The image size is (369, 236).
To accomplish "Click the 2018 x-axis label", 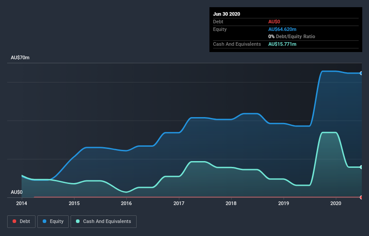I will 231,203.
